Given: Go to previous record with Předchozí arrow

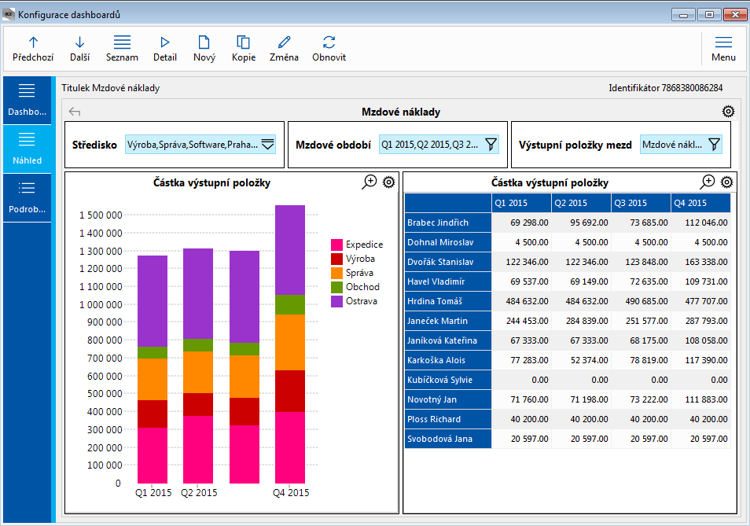Looking at the screenshot, I should pyautogui.click(x=33, y=49).
